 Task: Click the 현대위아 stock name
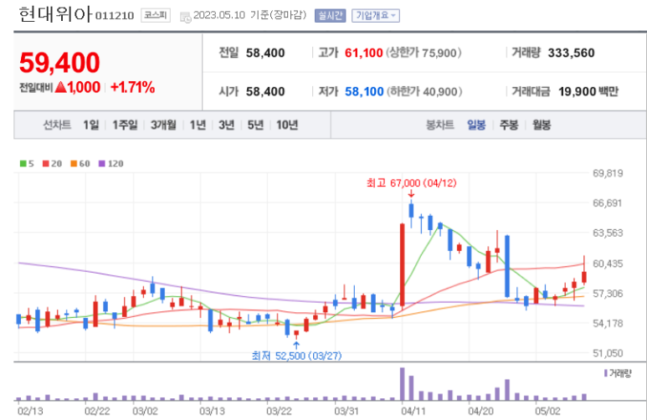(55, 14)
